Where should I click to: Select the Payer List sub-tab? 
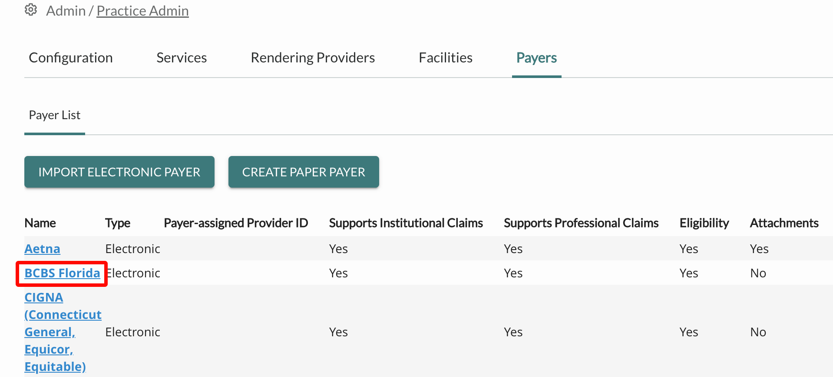[55, 115]
